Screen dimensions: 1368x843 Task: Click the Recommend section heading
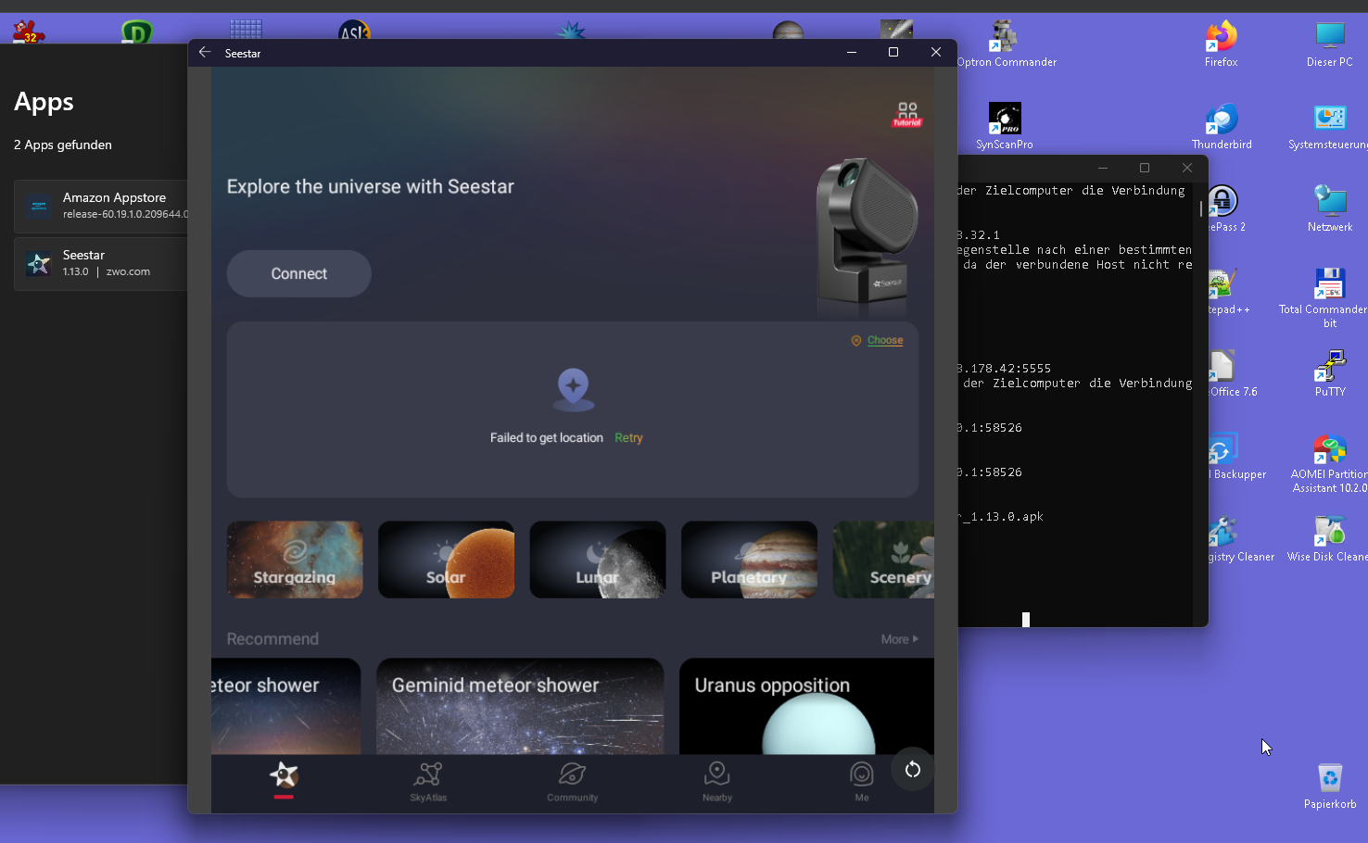click(x=272, y=639)
